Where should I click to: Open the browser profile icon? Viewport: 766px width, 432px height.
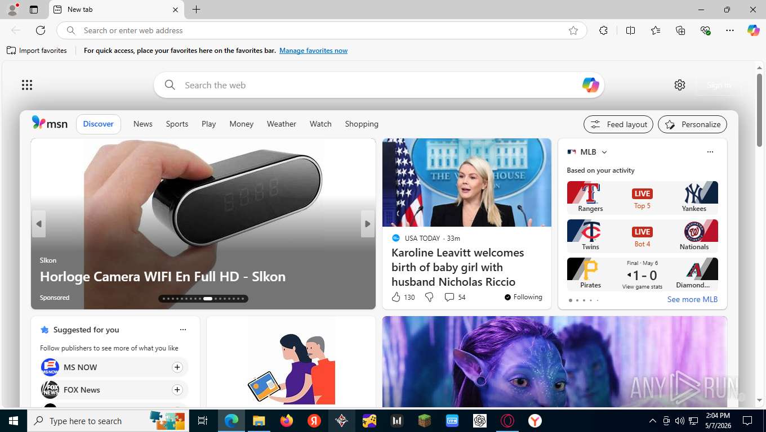[x=12, y=10]
